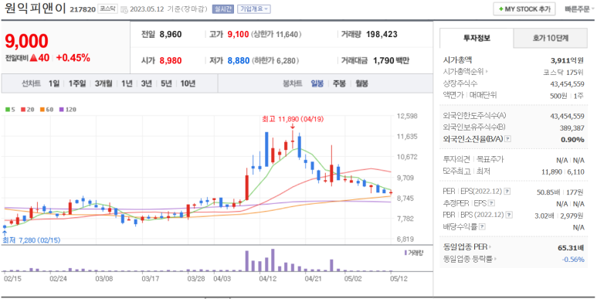
Task: Click the 고가 value 9,100
Action: (x=238, y=35)
